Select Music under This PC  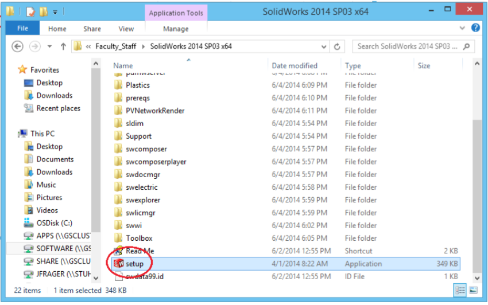tap(46, 185)
